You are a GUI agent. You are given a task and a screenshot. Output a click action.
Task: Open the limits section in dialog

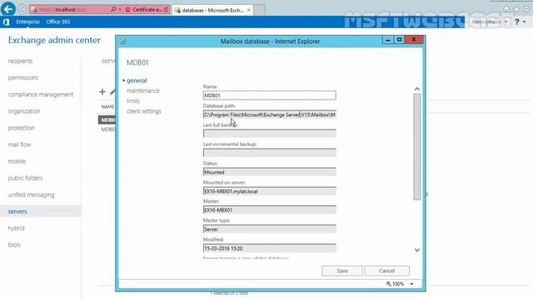pyautogui.click(x=133, y=100)
